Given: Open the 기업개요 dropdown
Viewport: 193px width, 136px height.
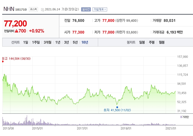Looking at the screenshot, I should tap(100, 9).
